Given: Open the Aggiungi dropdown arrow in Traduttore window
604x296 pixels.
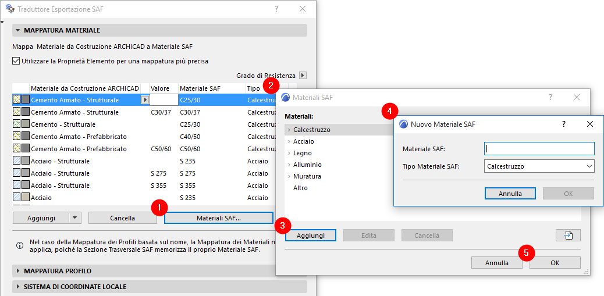Looking at the screenshot, I should [x=74, y=218].
